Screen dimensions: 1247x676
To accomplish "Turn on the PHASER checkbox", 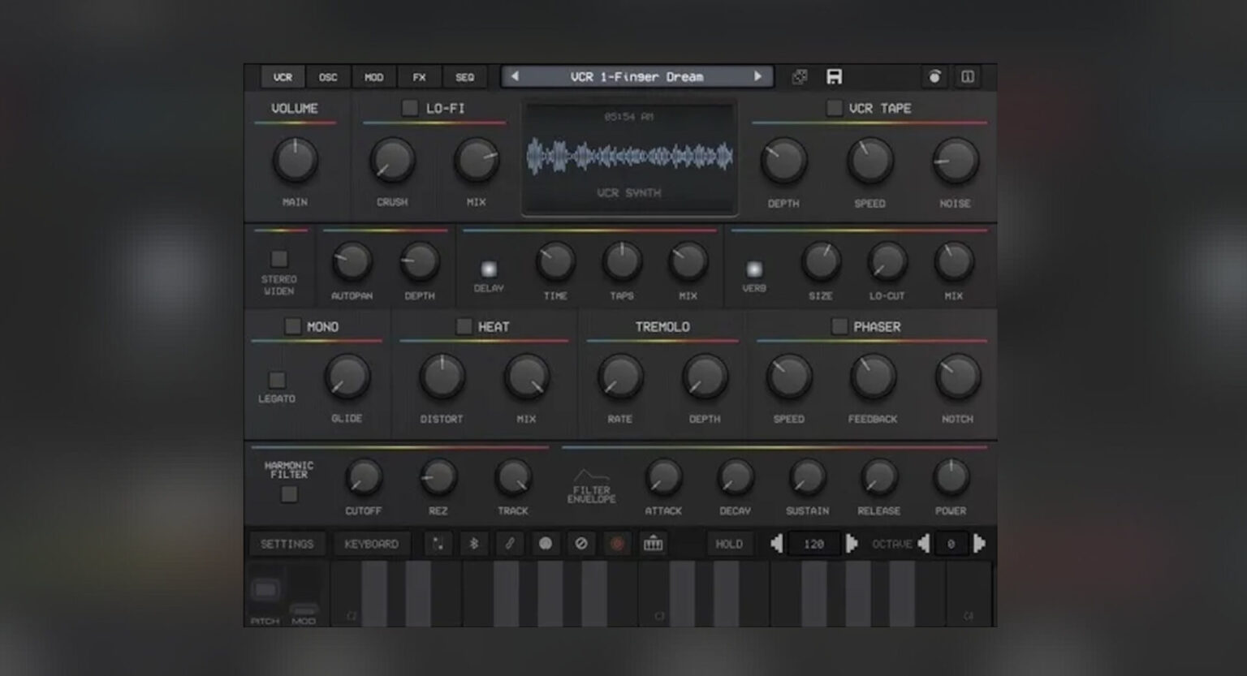I will click(842, 326).
